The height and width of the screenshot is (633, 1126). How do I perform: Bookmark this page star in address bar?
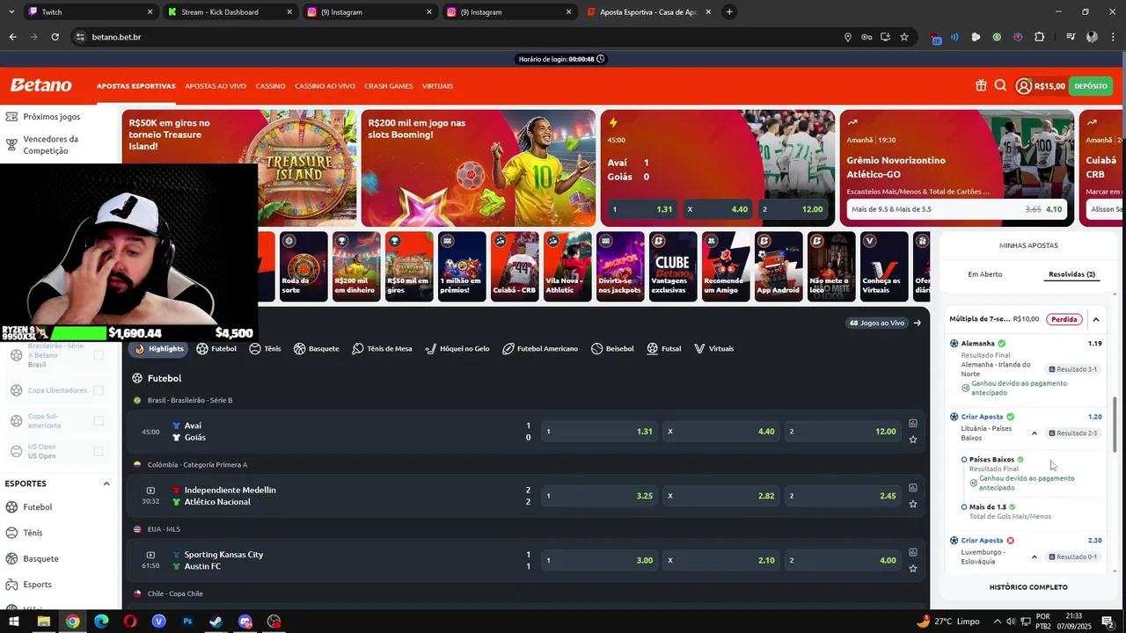click(904, 37)
